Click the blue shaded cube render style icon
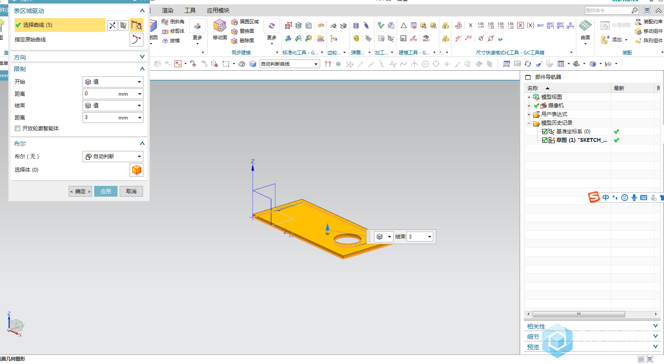Image resolution: width=664 pixels, height=364 pixels. 593,64
